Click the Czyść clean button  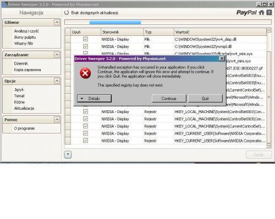pyautogui.click(x=258, y=155)
